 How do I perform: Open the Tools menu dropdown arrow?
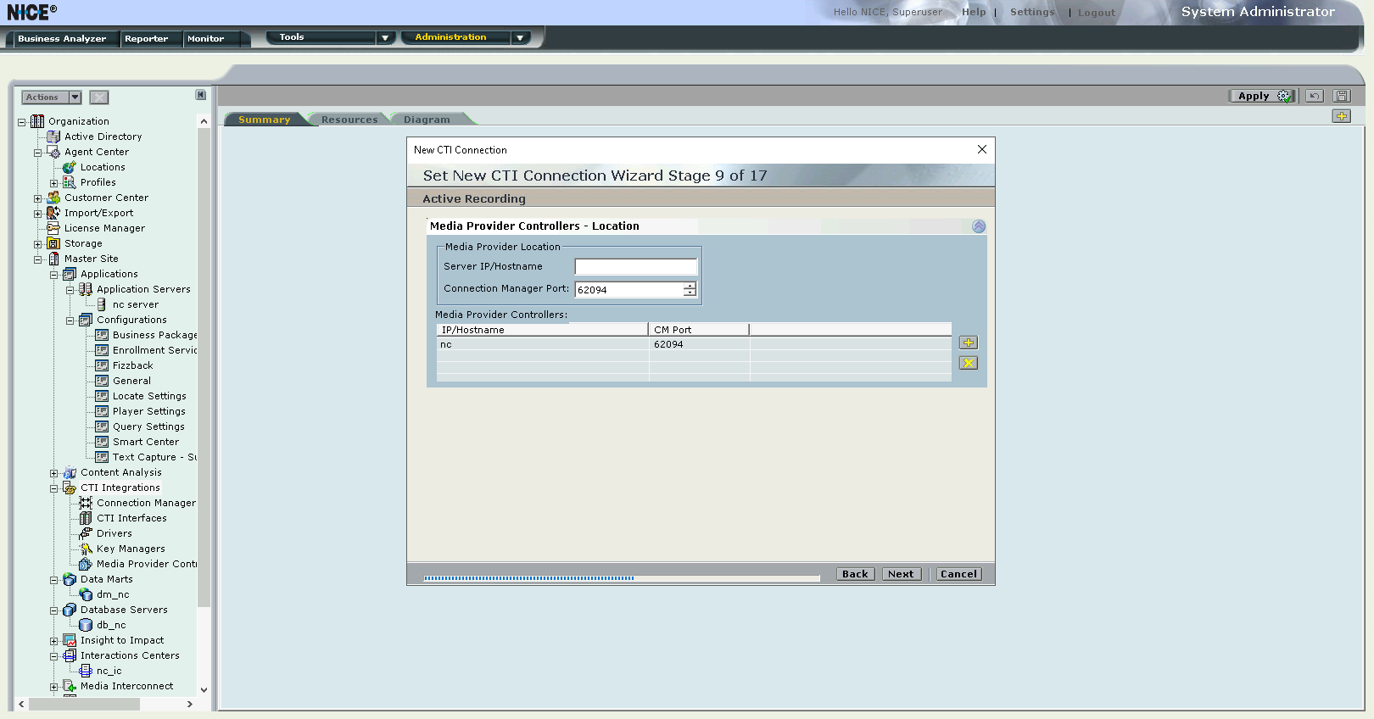(x=385, y=37)
